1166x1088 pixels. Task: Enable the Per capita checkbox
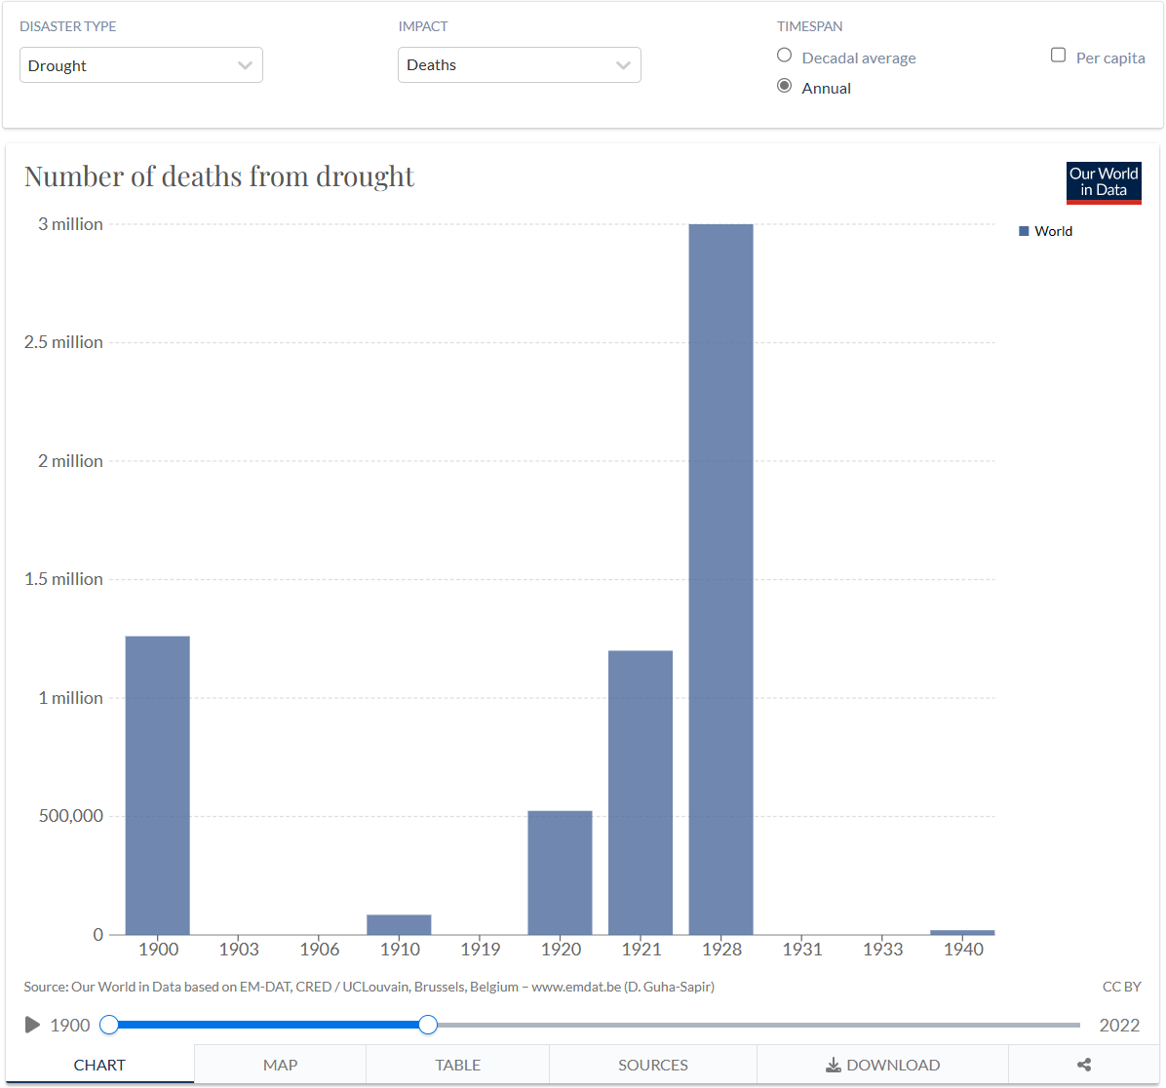pyautogui.click(x=1058, y=56)
